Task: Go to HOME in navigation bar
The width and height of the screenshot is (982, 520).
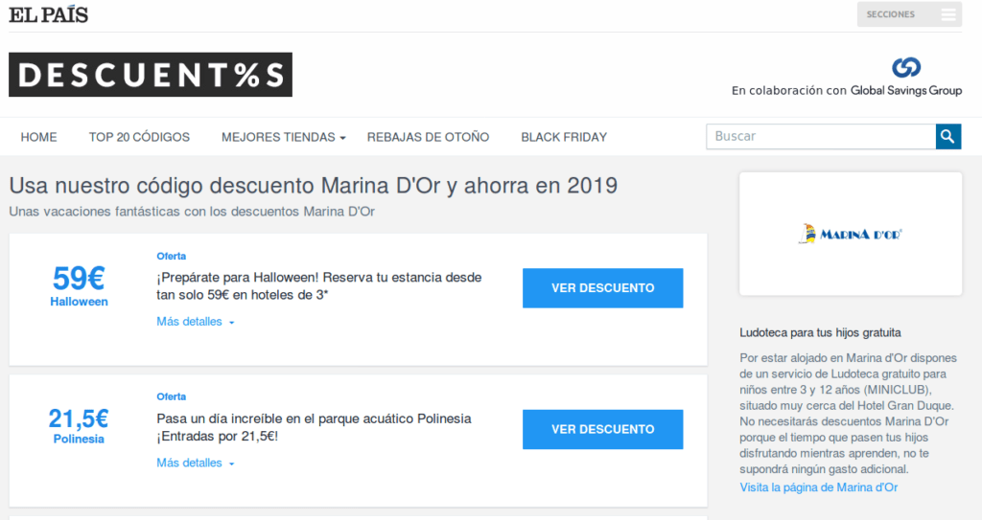Action: [38, 137]
